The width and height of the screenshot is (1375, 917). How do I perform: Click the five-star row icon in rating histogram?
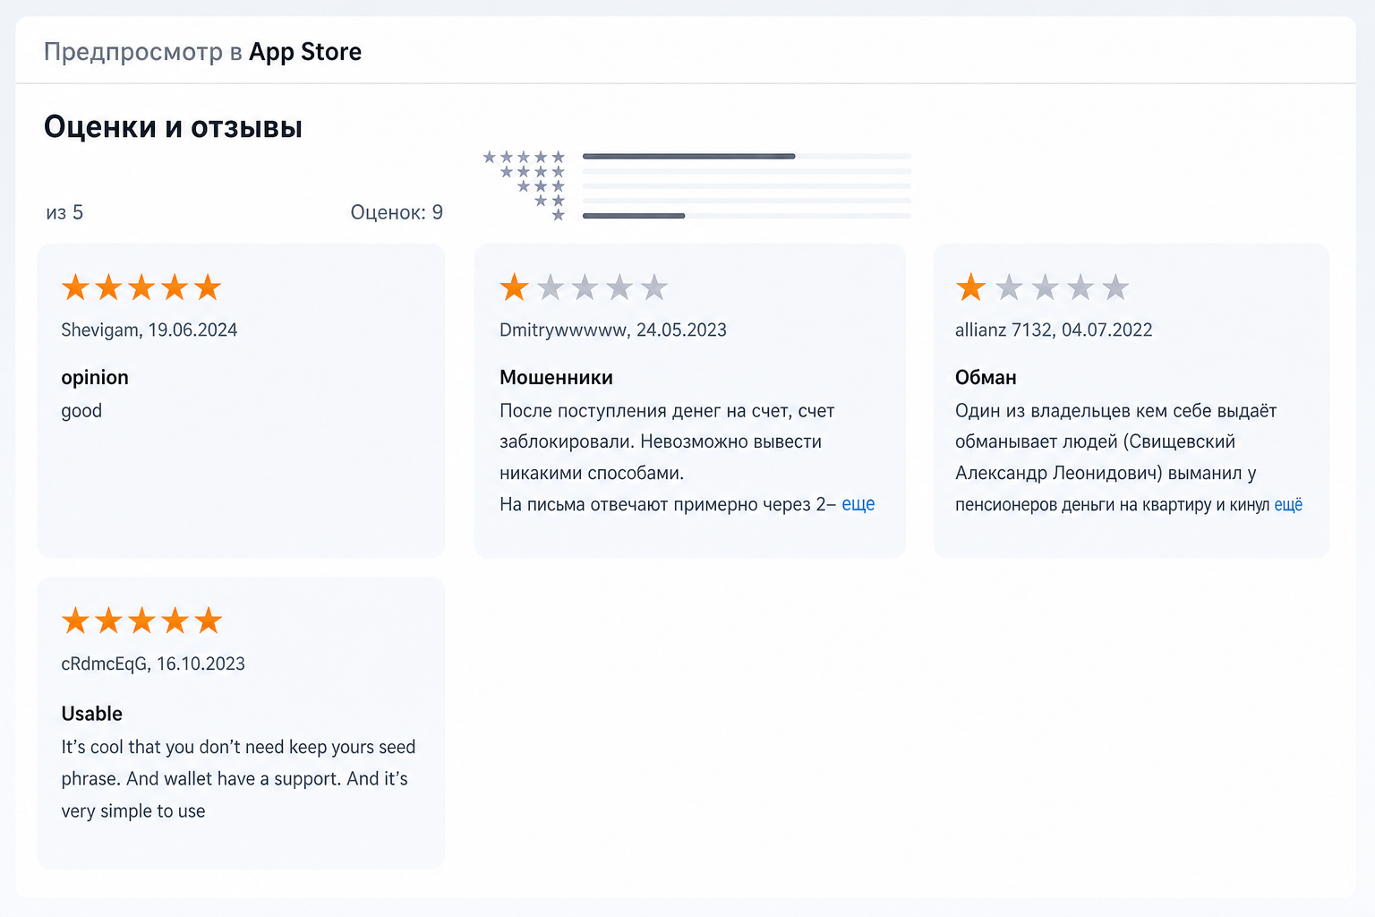point(524,157)
